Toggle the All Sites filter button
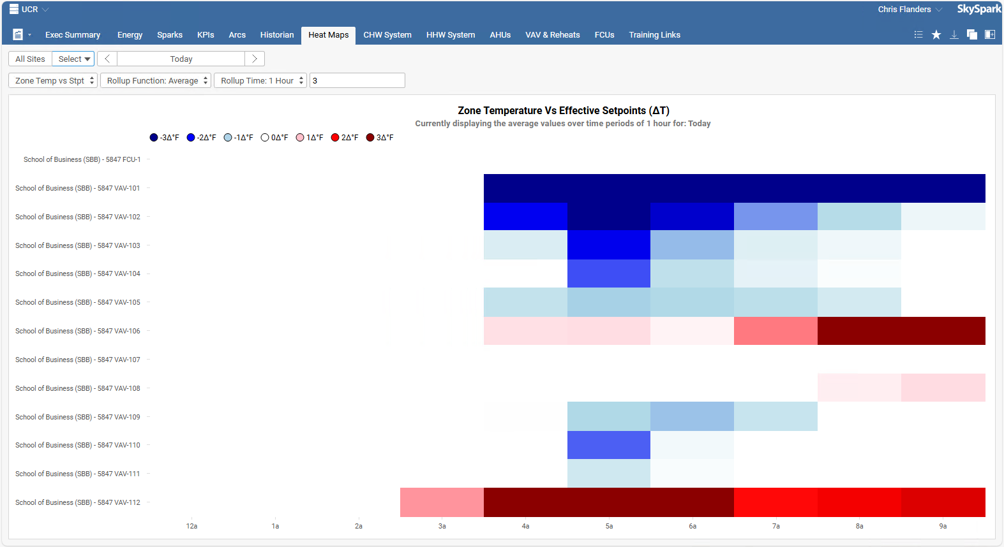The height and width of the screenshot is (547, 1004). click(x=30, y=59)
